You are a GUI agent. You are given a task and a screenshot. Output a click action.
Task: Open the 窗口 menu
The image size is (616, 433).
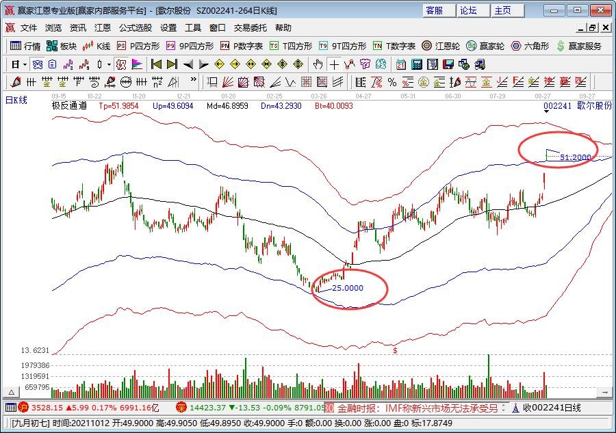217,27
